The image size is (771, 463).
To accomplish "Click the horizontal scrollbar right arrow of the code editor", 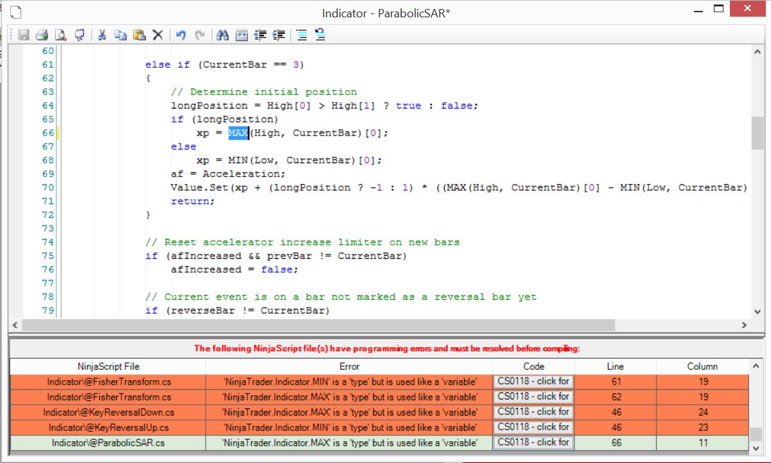I will (744, 325).
